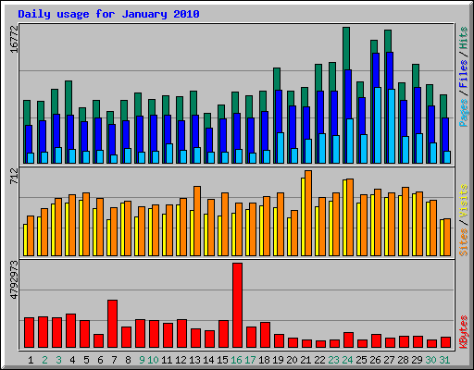
Task: Select day 29 on the date axis
Action: (x=417, y=360)
